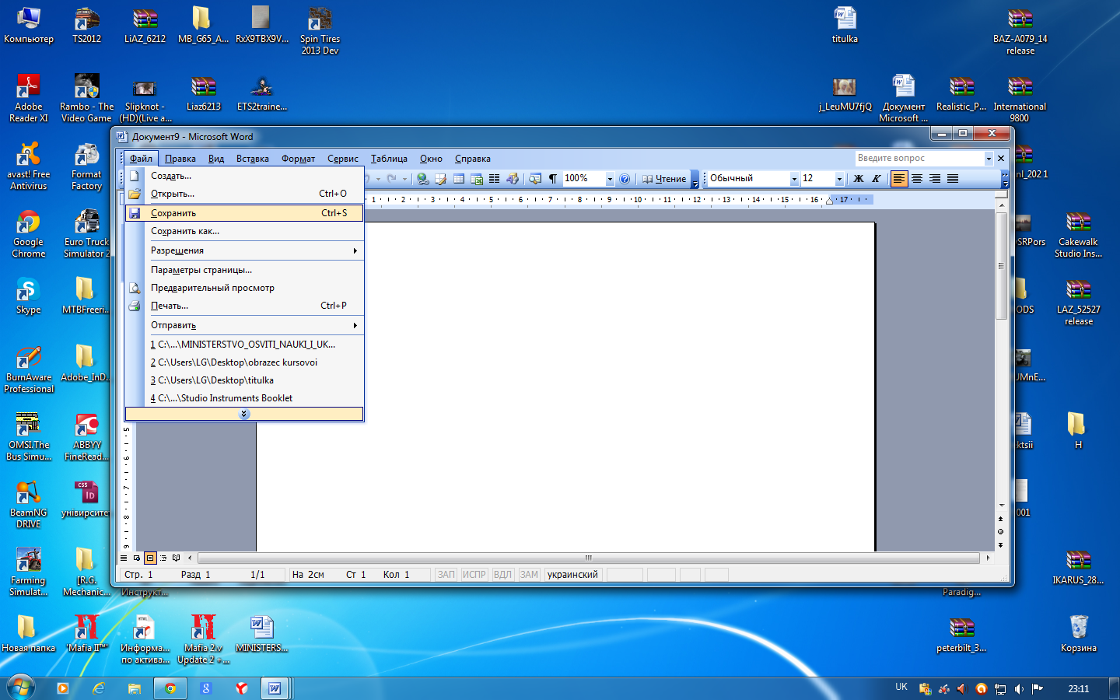Screen dimensions: 1120x700
Task: Open the Tables and Borders toolbar icon
Action: point(441,179)
